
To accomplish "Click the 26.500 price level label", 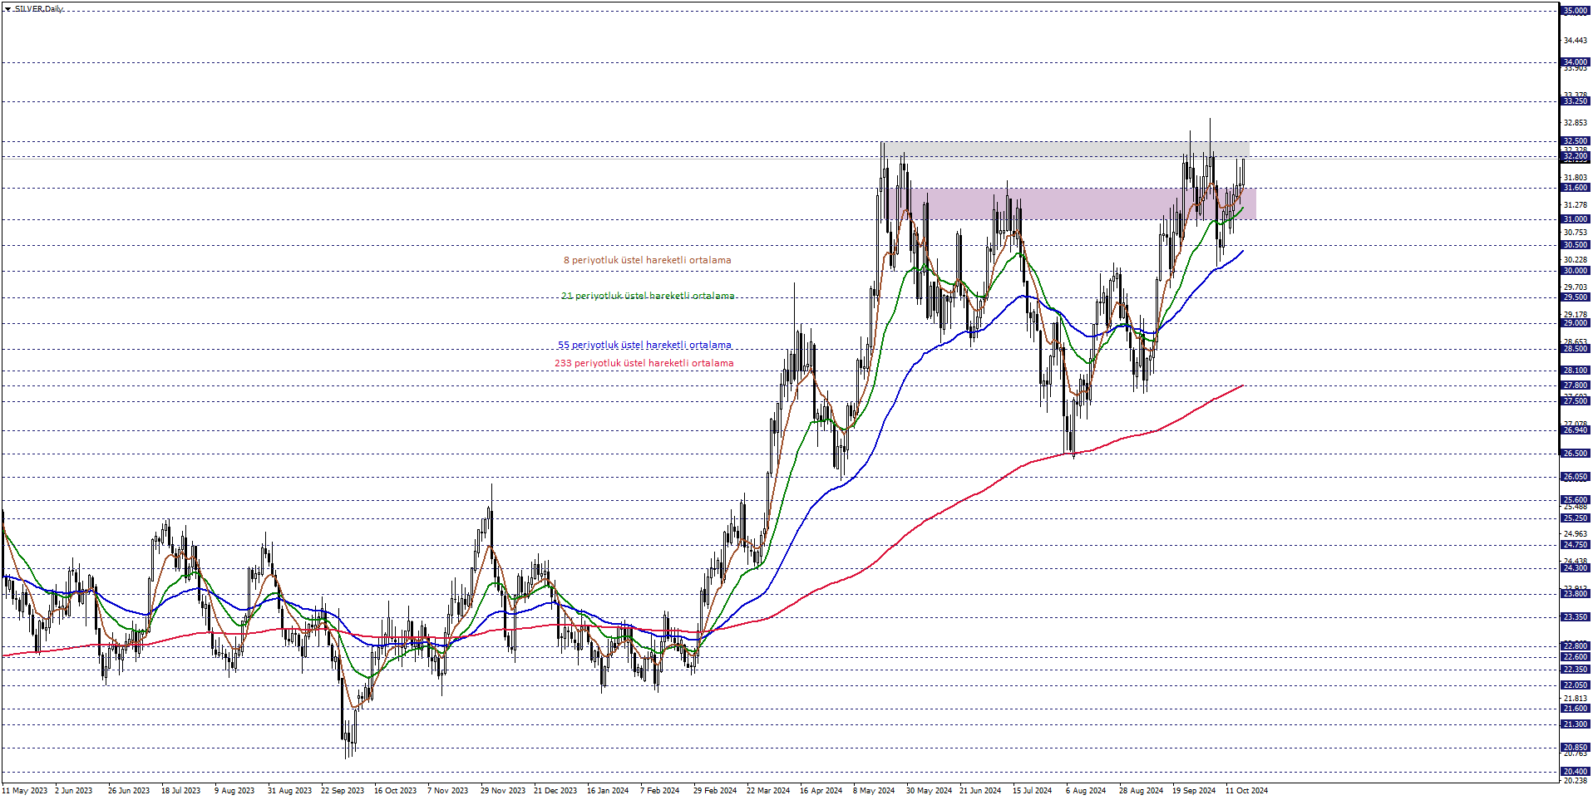I will tap(1576, 454).
